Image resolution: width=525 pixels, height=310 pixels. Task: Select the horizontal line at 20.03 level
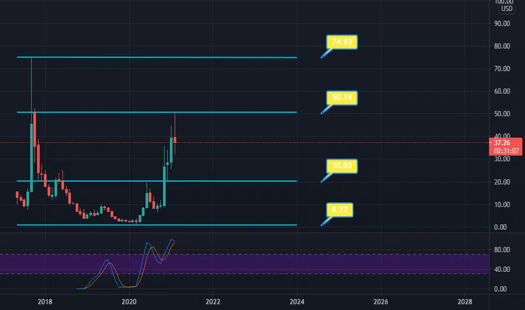click(x=157, y=181)
